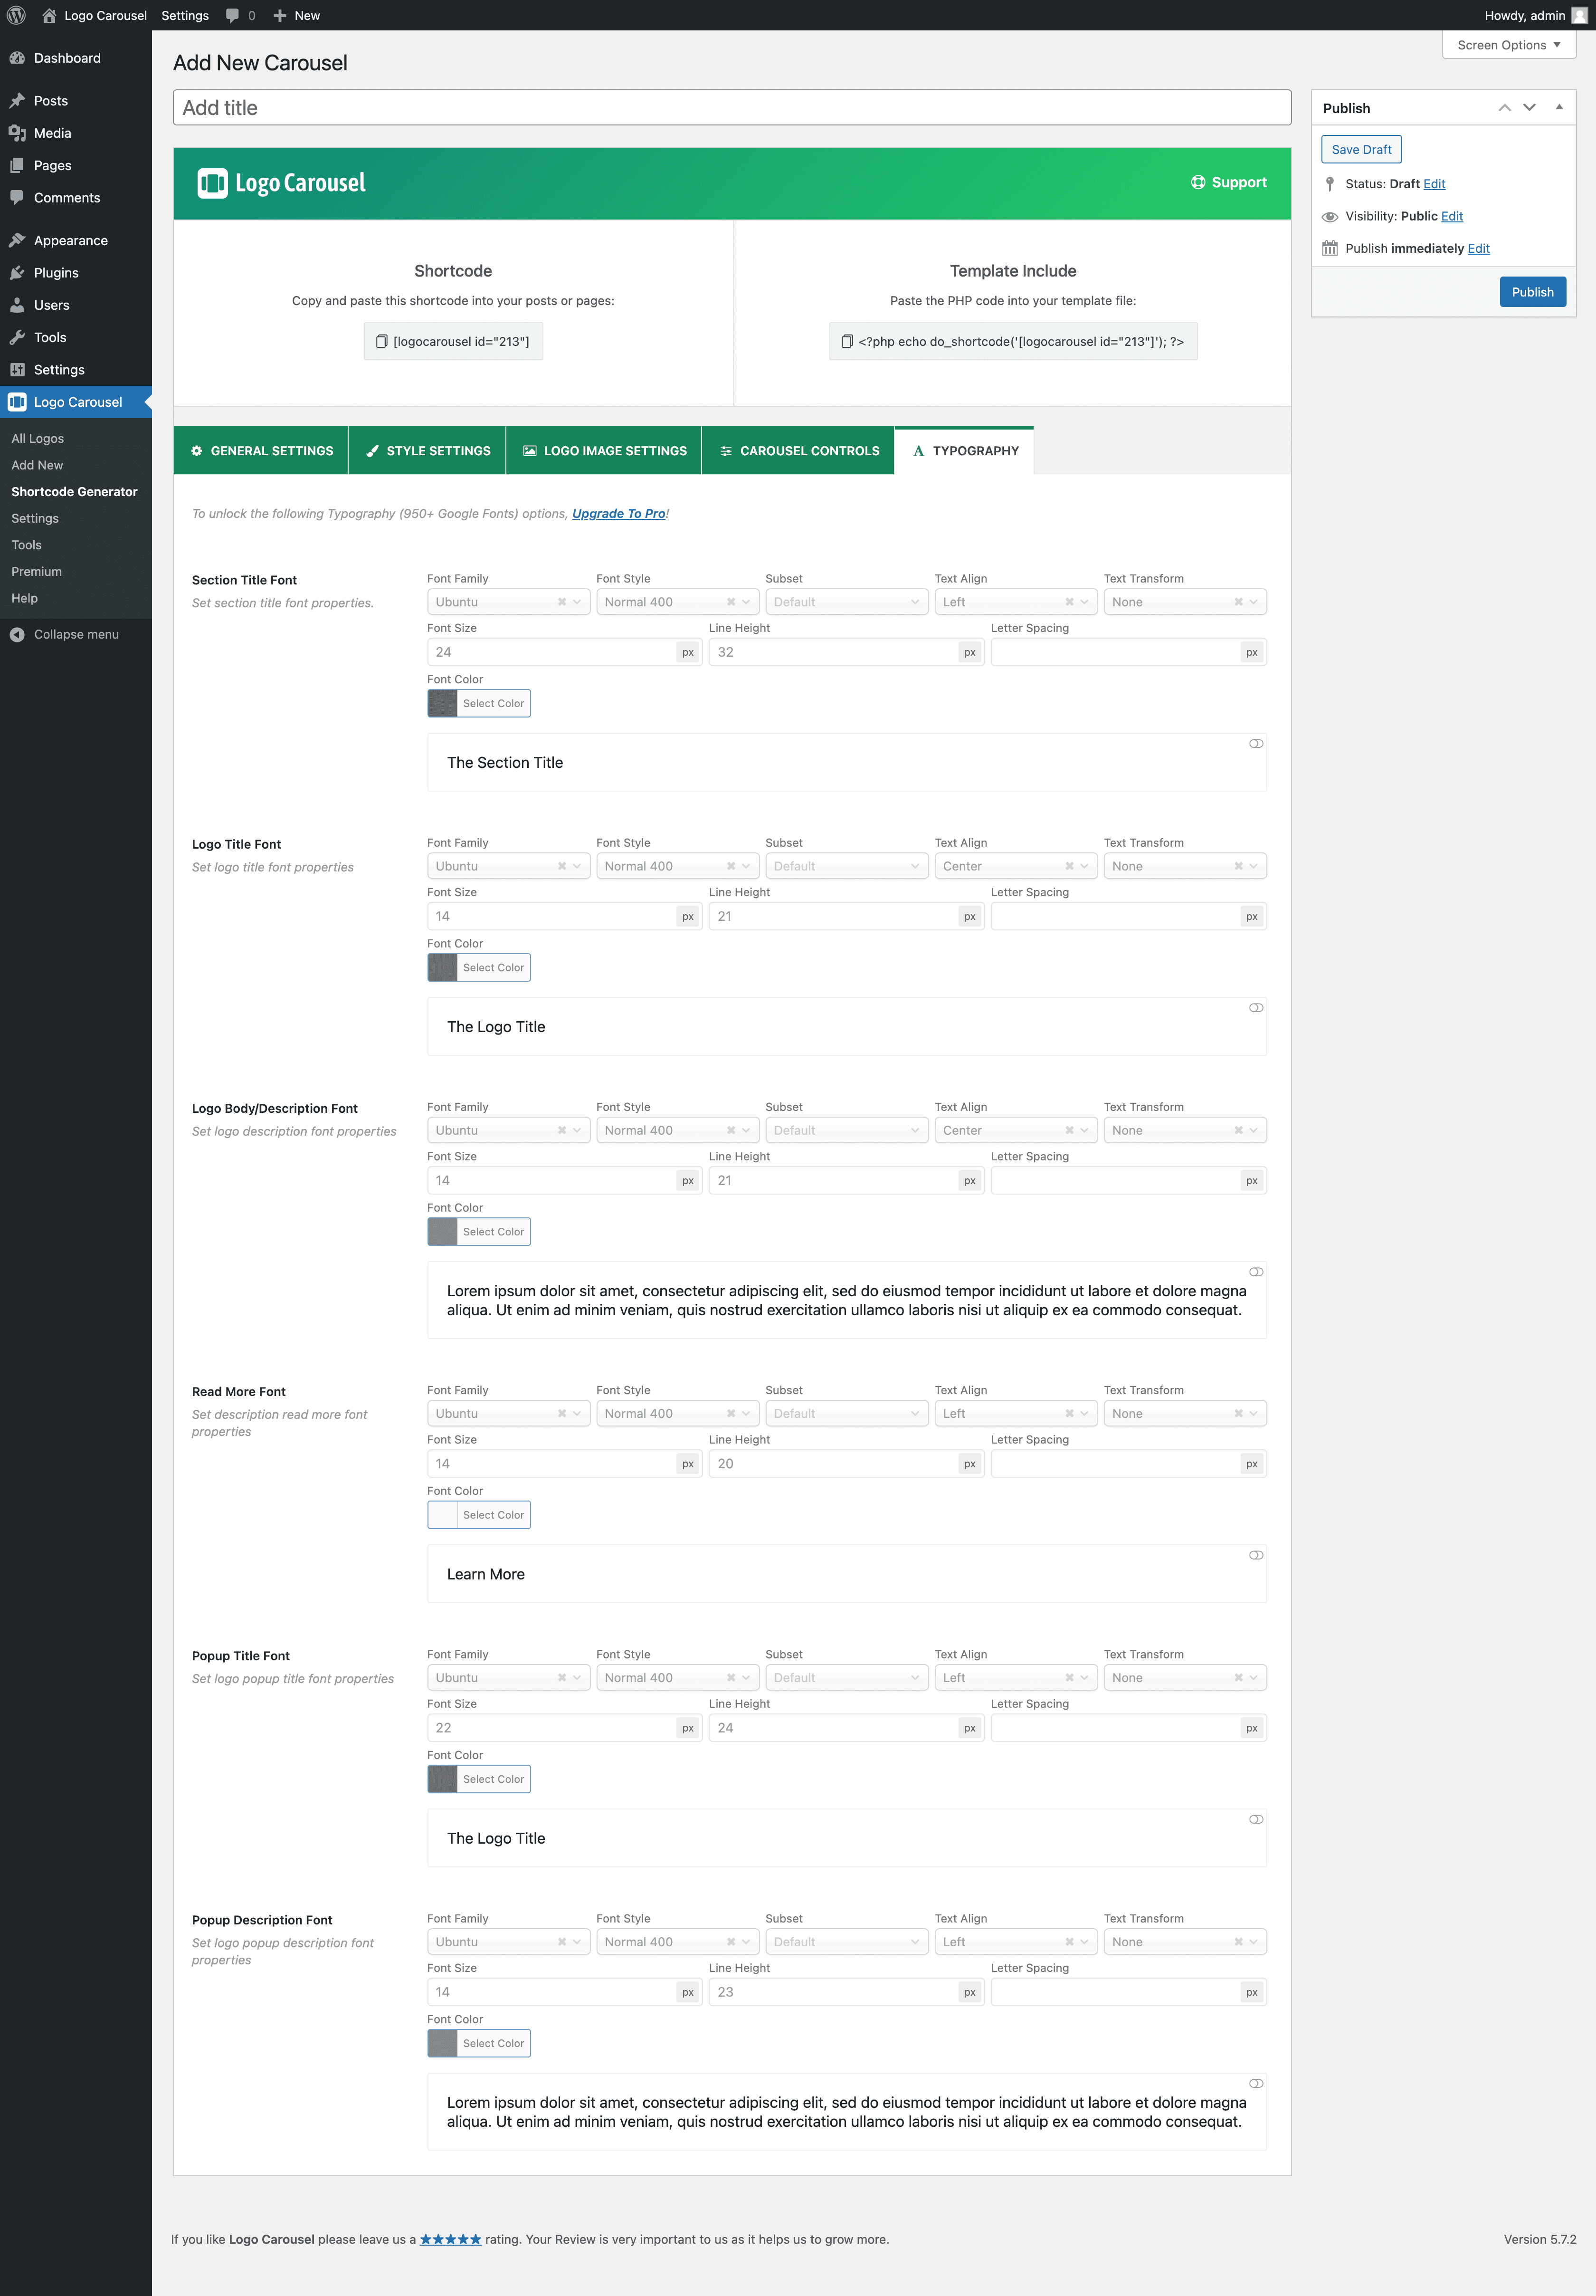The height and width of the screenshot is (2296, 1596).
Task: Open the Style Settings tab
Action: (427, 451)
